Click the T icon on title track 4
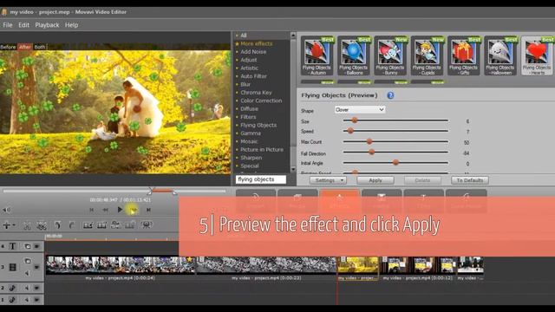555x312 pixels. click(12, 246)
